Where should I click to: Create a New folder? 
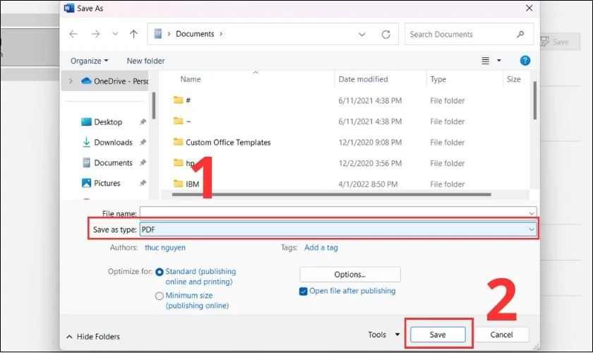145,61
